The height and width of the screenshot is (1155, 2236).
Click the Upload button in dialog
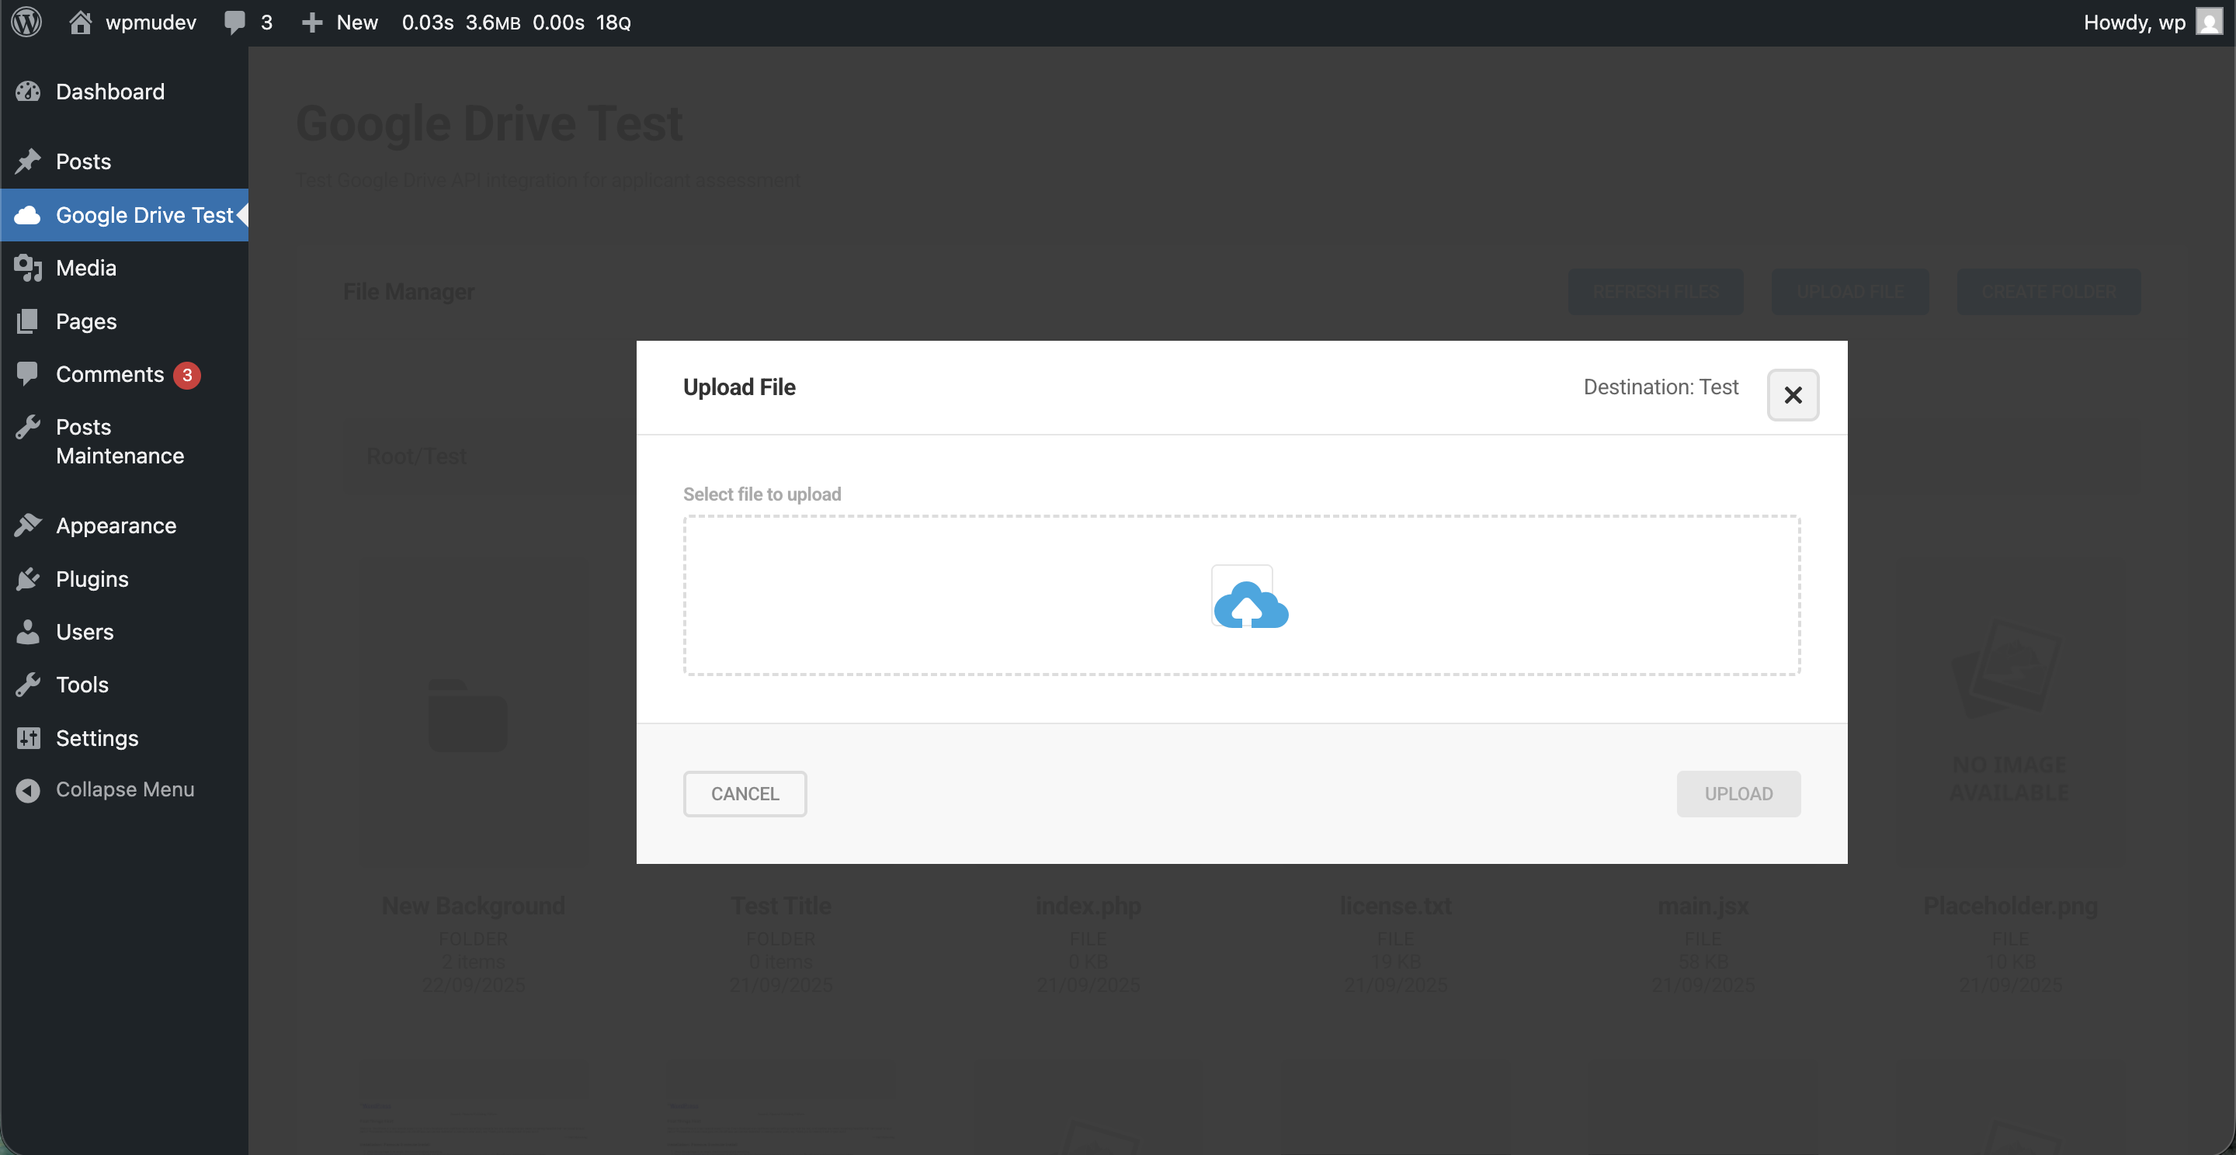tap(1738, 793)
